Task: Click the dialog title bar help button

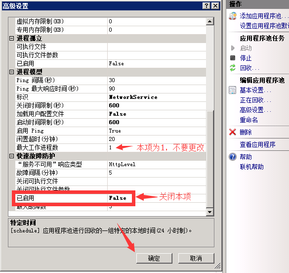Action: click(206, 6)
